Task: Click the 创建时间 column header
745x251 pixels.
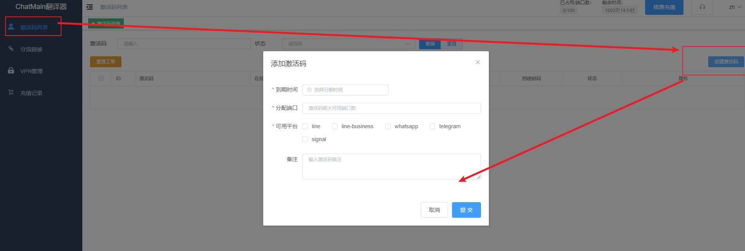Action: coord(531,79)
